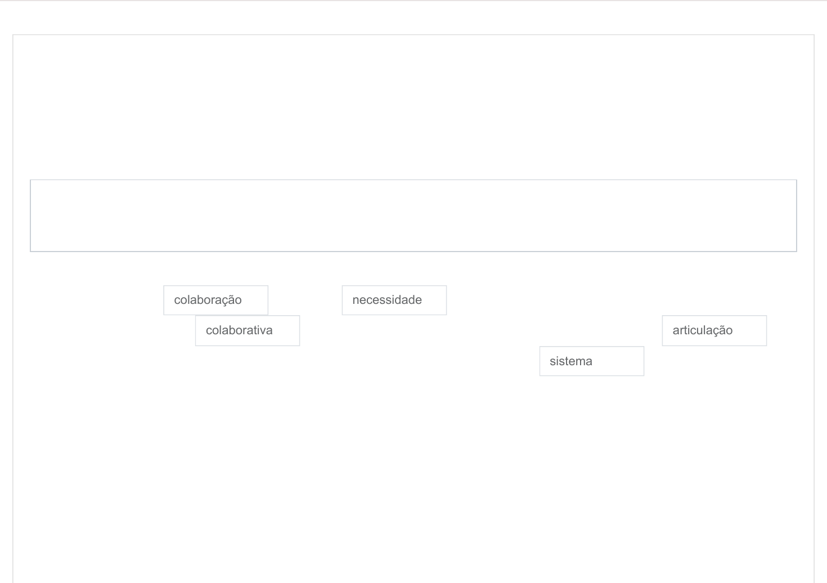This screenshot has width=827, height=583.
Task: Click the tile labeled articulação
Action: coord(714,330)
